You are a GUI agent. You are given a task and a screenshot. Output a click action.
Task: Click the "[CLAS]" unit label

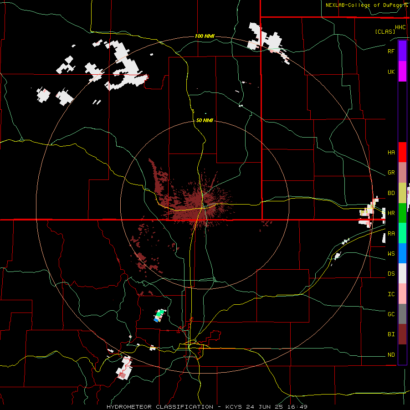pyautogui.click(x=385, y=31)
